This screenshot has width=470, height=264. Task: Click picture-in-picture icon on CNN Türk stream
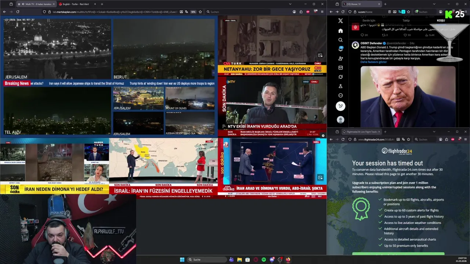pyautogui.click(x=320, y=55)
